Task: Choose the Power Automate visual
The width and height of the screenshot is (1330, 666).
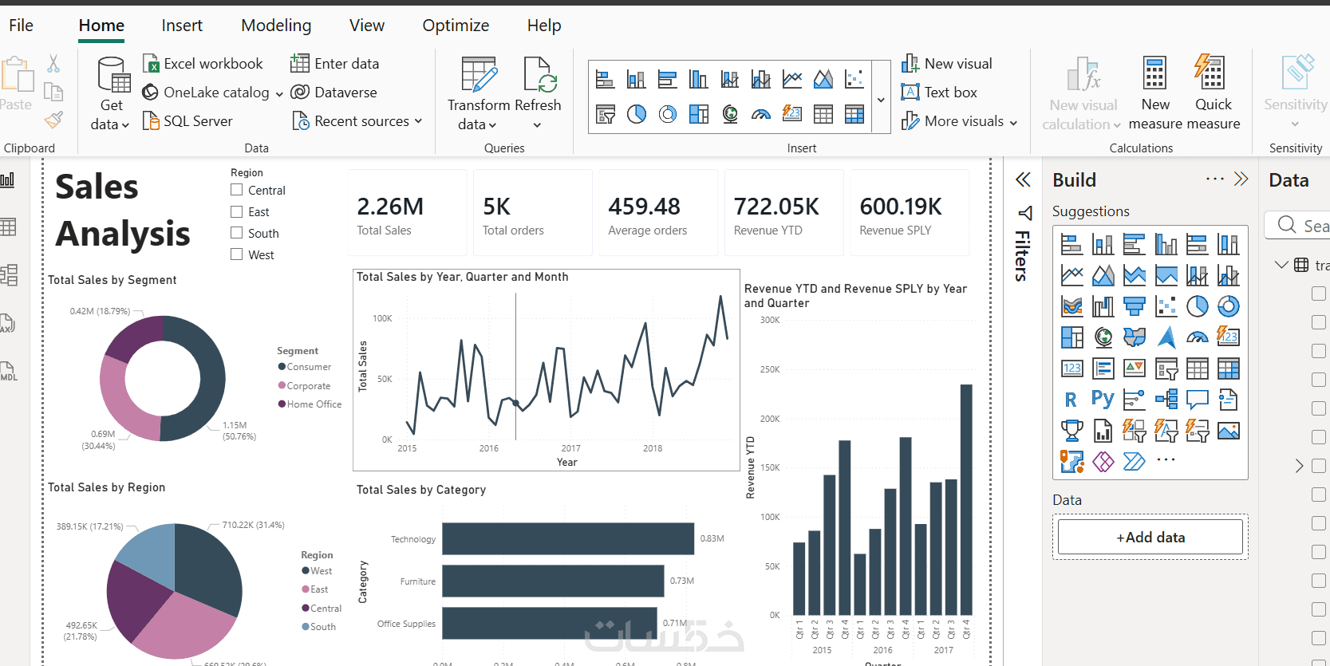Action: (x=1135, y=461)
